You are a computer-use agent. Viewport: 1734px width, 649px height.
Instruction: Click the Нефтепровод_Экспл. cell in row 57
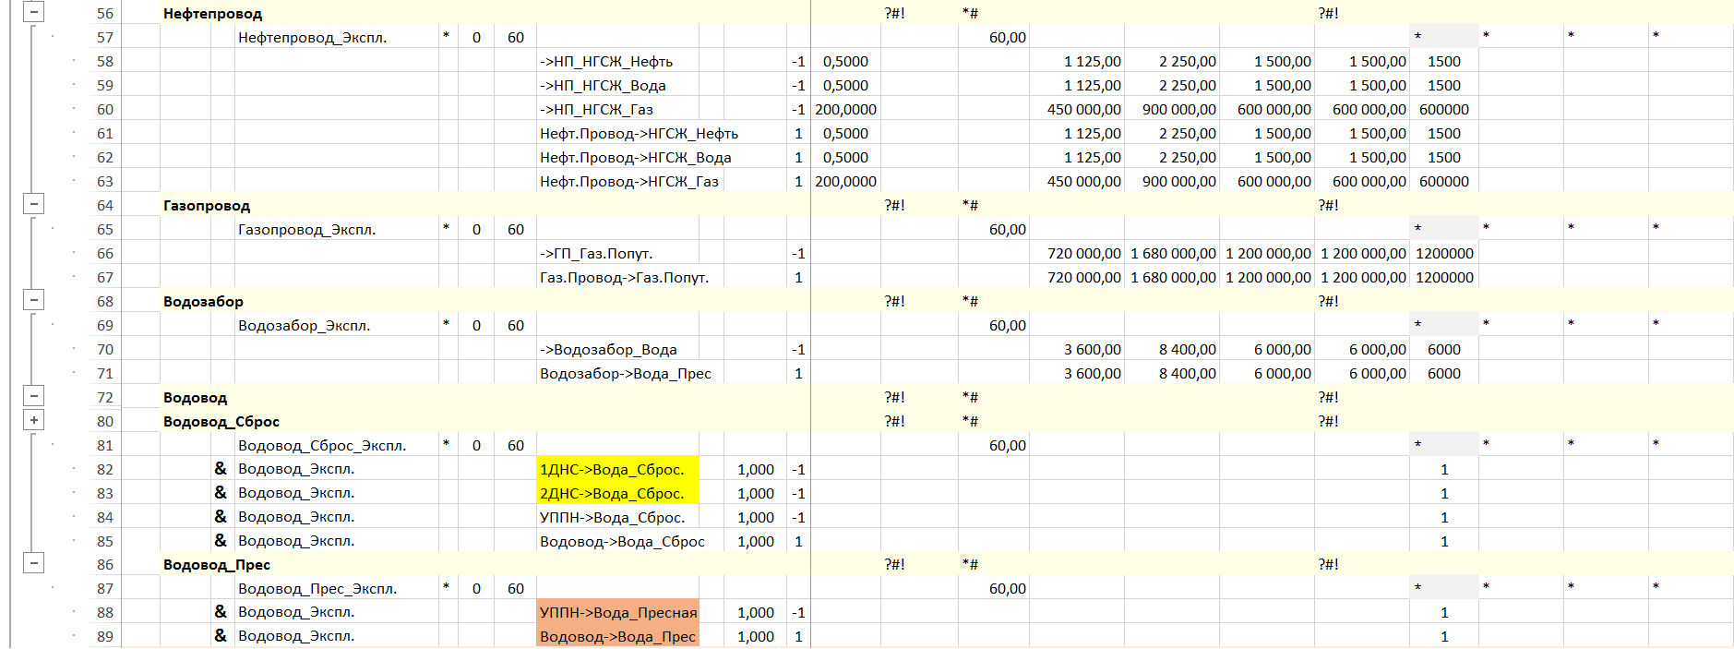click(312, 38)
